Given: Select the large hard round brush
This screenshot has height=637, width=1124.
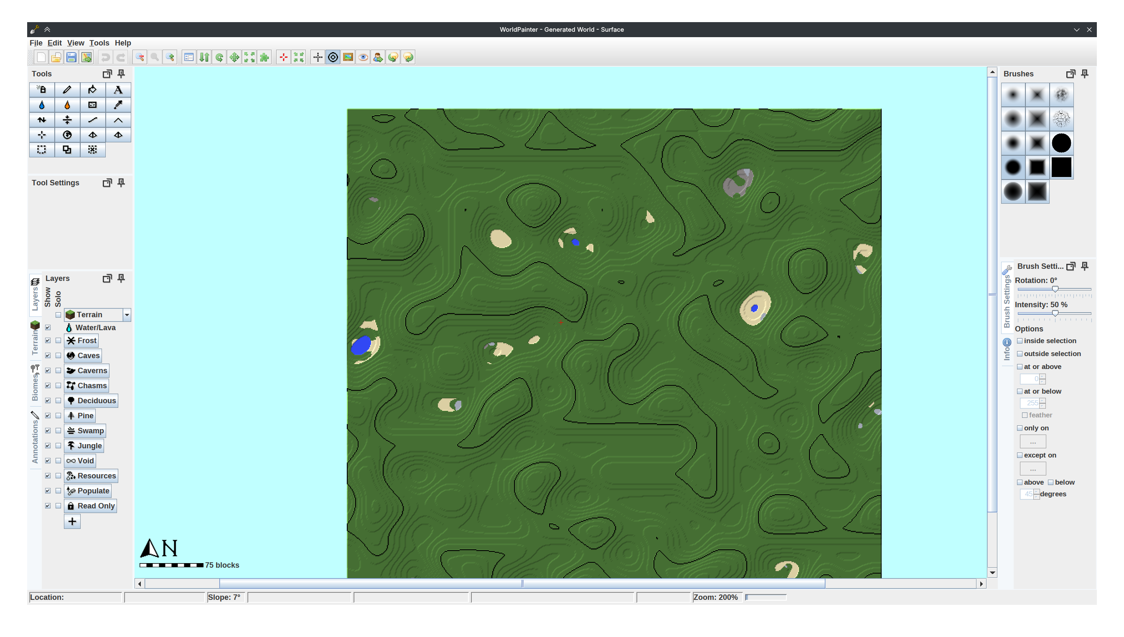Looking at the screenshot, I should 1061,143.
